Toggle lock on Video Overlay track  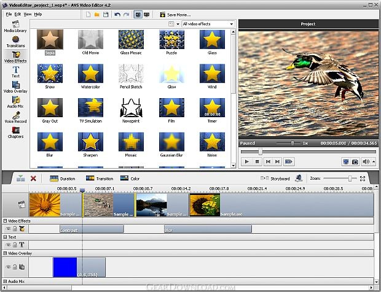[x=14, y=267]
